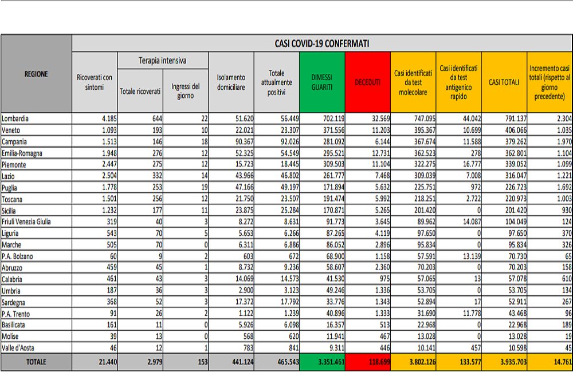Click the REGIONE header cell
Viewport: 573px width, 372px height.
[x=36, y=74]
